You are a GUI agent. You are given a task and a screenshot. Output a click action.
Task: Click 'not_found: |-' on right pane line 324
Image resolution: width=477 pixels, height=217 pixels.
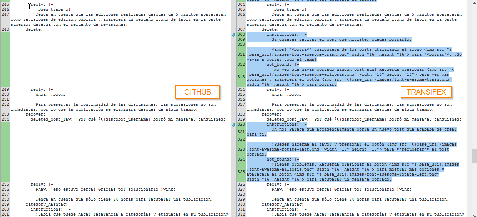(x=283, y=160)
